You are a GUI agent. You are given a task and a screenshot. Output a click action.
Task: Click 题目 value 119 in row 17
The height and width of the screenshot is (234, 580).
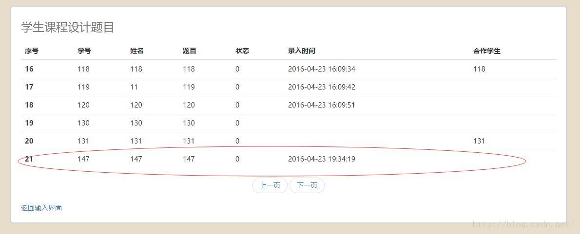point(189,87)
